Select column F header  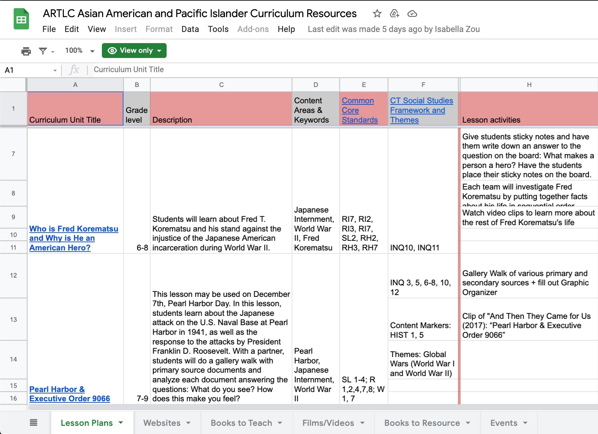423,85
